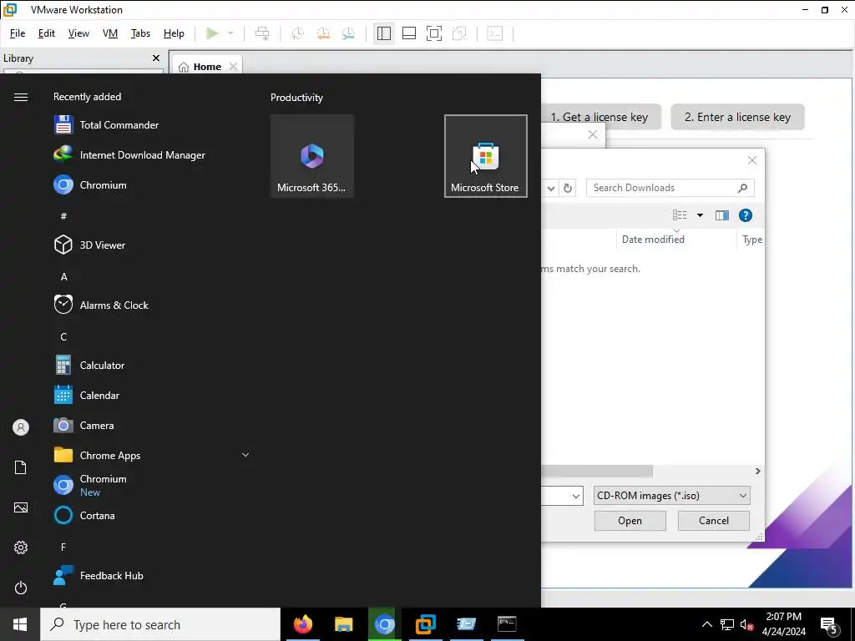Show hidden system tray icons
This screenshot has height=641, width=855.
pyautogui.click(x=706, y=624)
